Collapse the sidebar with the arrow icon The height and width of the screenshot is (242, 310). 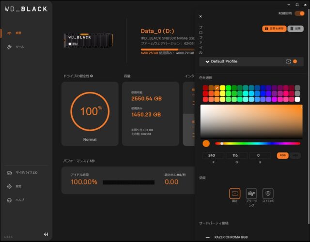(46, 234)
